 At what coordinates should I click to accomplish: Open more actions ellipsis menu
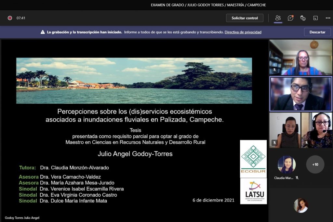coord(328,18)
